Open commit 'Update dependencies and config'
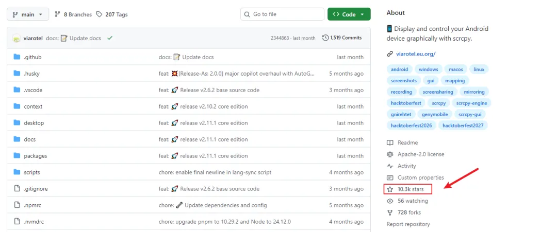This screenshot has width=557, height=232. click(x=213, y=205)
